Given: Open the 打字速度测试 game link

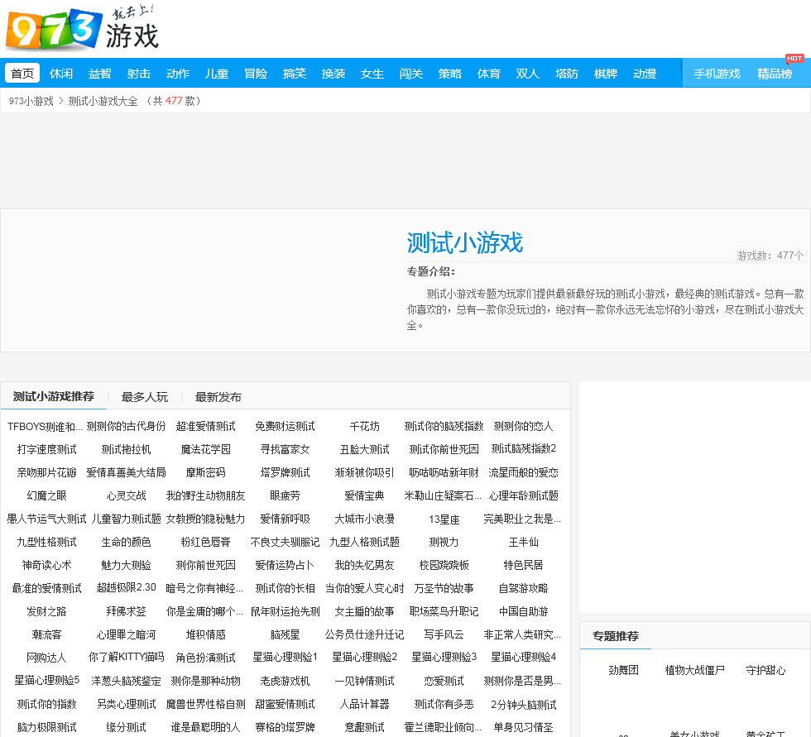Looking at the screenshot, I should point(47,449).
